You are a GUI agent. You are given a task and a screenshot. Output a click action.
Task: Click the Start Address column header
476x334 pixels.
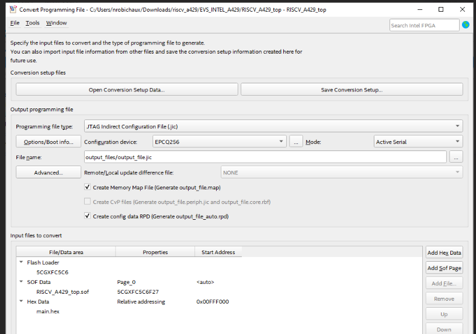(218, 252)
